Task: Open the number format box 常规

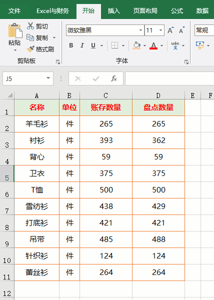Action: [x=204, y=30]
